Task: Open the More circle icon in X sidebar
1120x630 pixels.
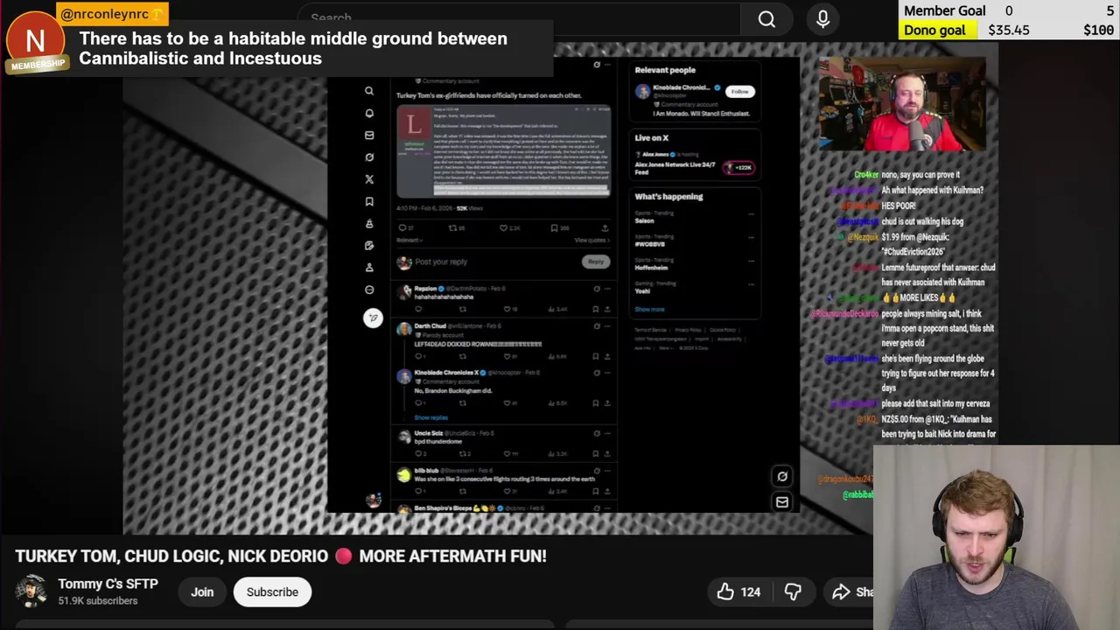Action: point(369,290)
